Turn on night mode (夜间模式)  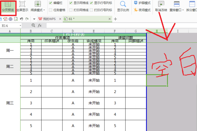142,10
